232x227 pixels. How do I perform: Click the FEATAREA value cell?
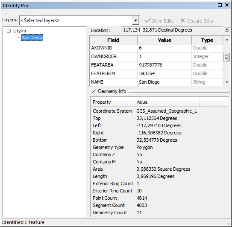[164, 65]
